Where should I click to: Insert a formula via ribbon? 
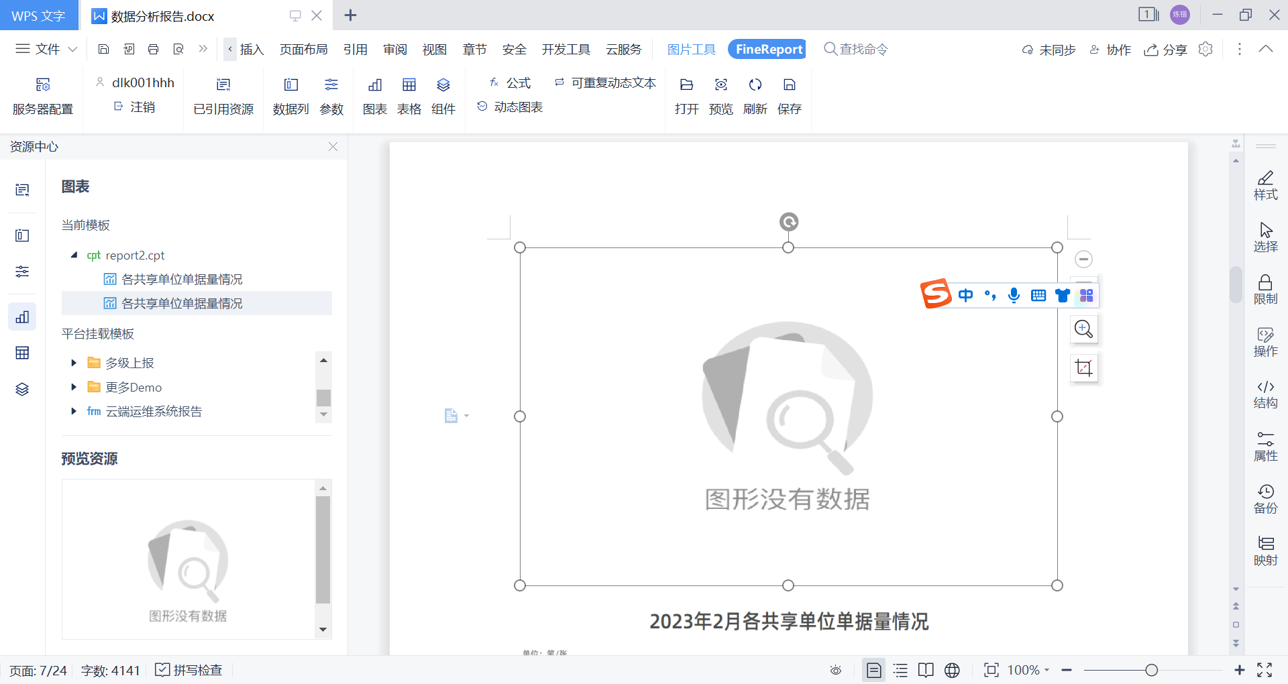pos(510,82)
